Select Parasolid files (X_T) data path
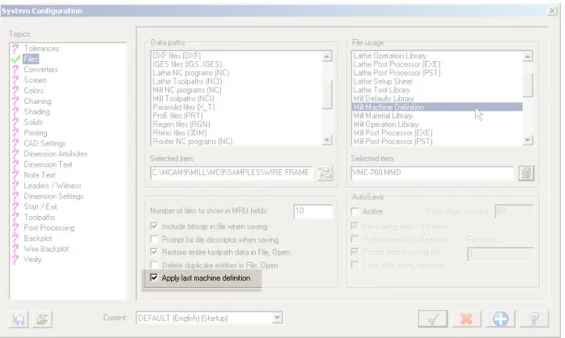The width and height of the screenshot is (565, 338). [x=184, y=107]
